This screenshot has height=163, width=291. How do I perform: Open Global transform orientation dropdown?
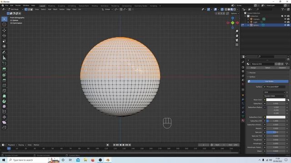click(107, 9)
